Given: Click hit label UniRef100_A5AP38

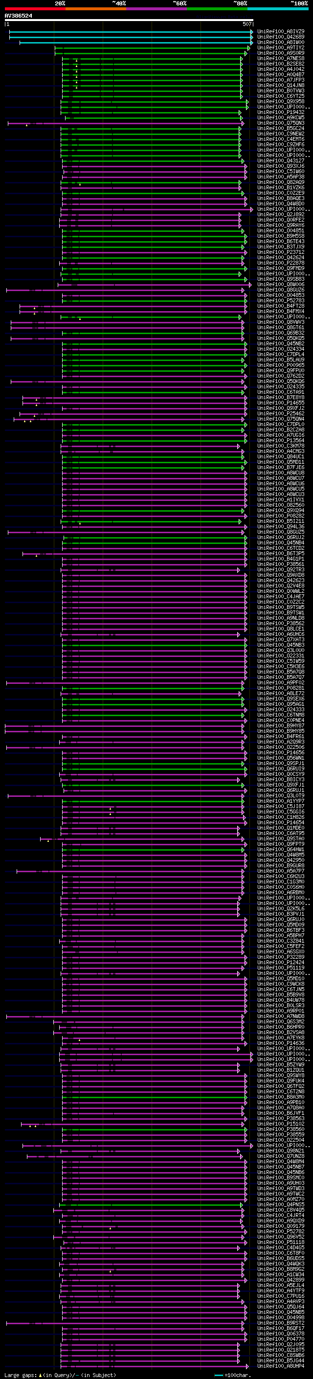Looking at the screenshot, I should click(x=281, y=177).
